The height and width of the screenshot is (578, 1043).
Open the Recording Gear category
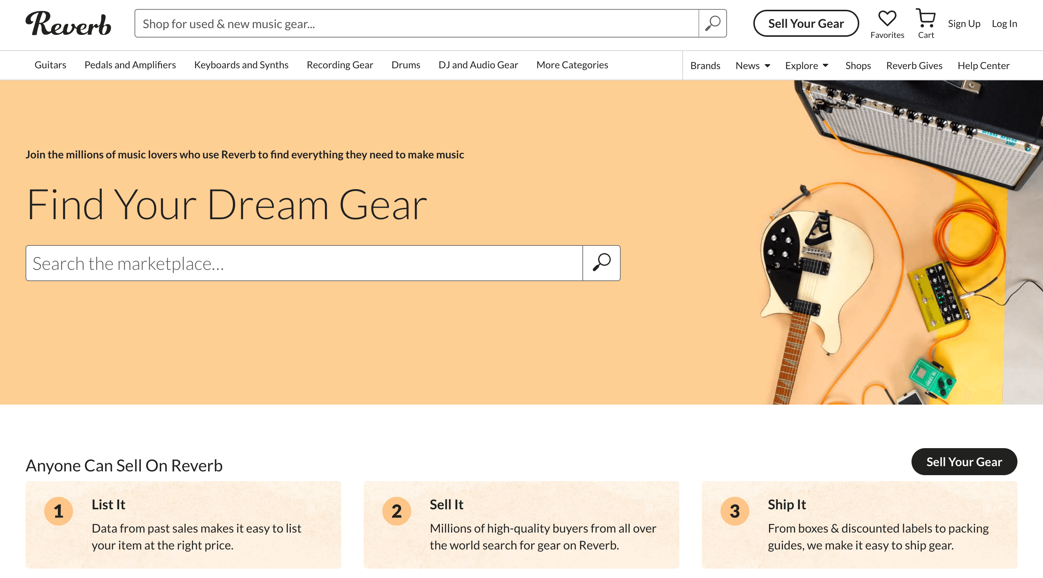click(x=340, y=65)
